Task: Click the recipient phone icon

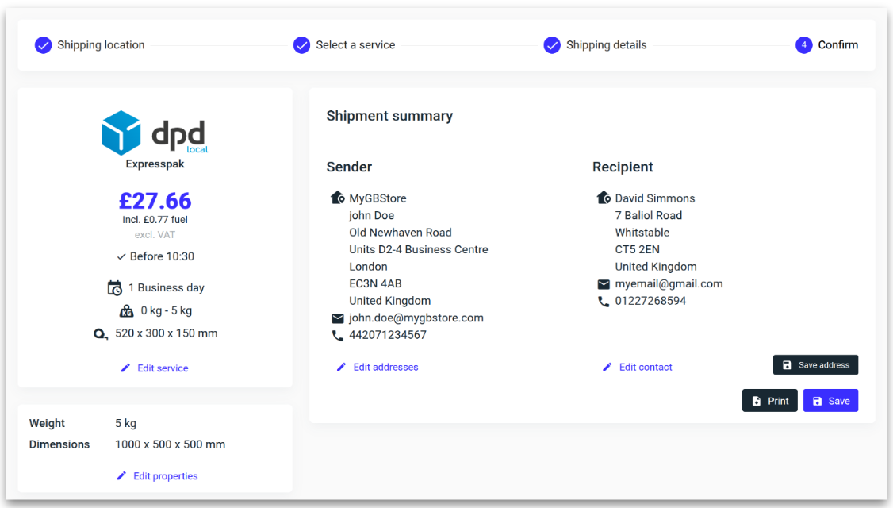Action: click(x=604, y=302)
